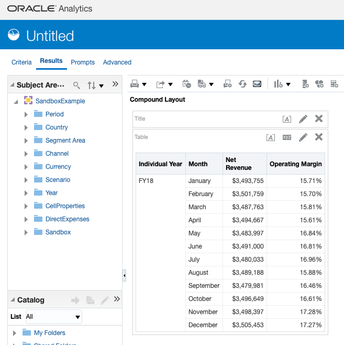Expand the Segment Area folder
This screenshot has height=345, width=344.
tap(26, 141)
